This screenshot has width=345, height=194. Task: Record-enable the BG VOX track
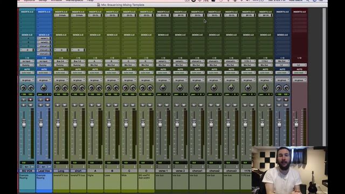(31, 100)
